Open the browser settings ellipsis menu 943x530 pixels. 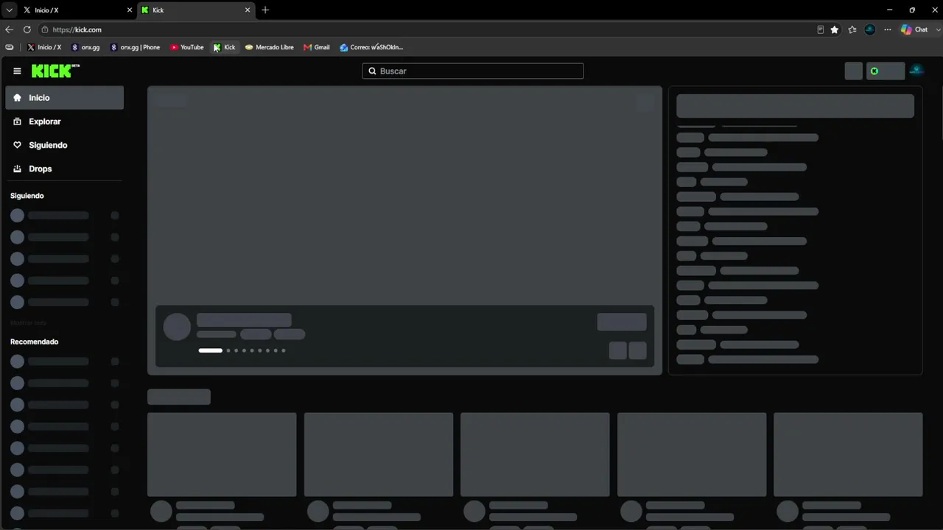click(888, 29)
